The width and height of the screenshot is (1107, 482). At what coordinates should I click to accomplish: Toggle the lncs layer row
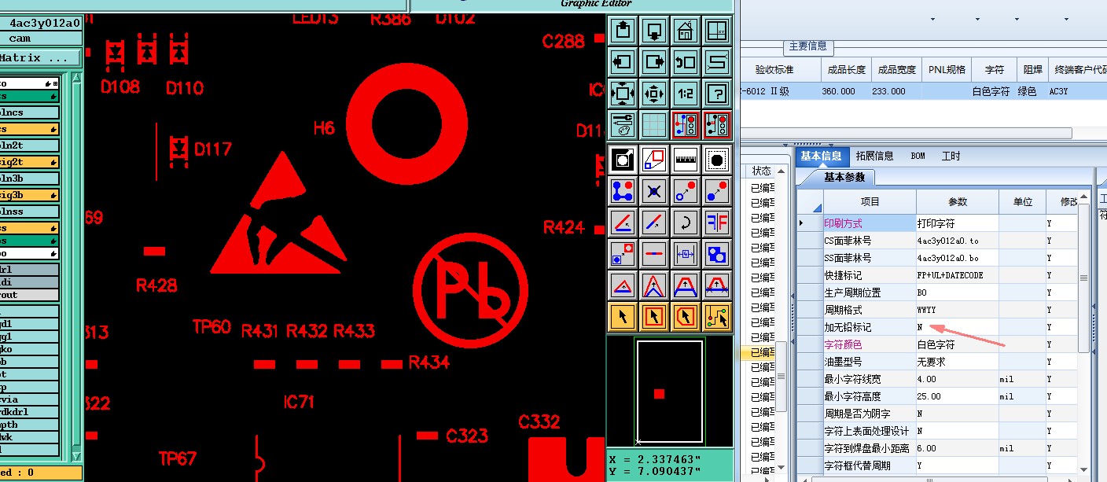[x=29, y=112]
